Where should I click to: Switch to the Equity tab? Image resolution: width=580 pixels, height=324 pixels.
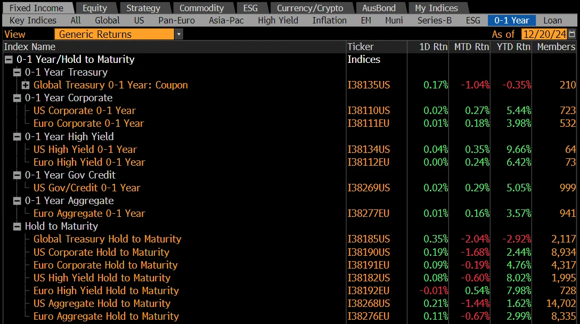(x=95, y=8)
